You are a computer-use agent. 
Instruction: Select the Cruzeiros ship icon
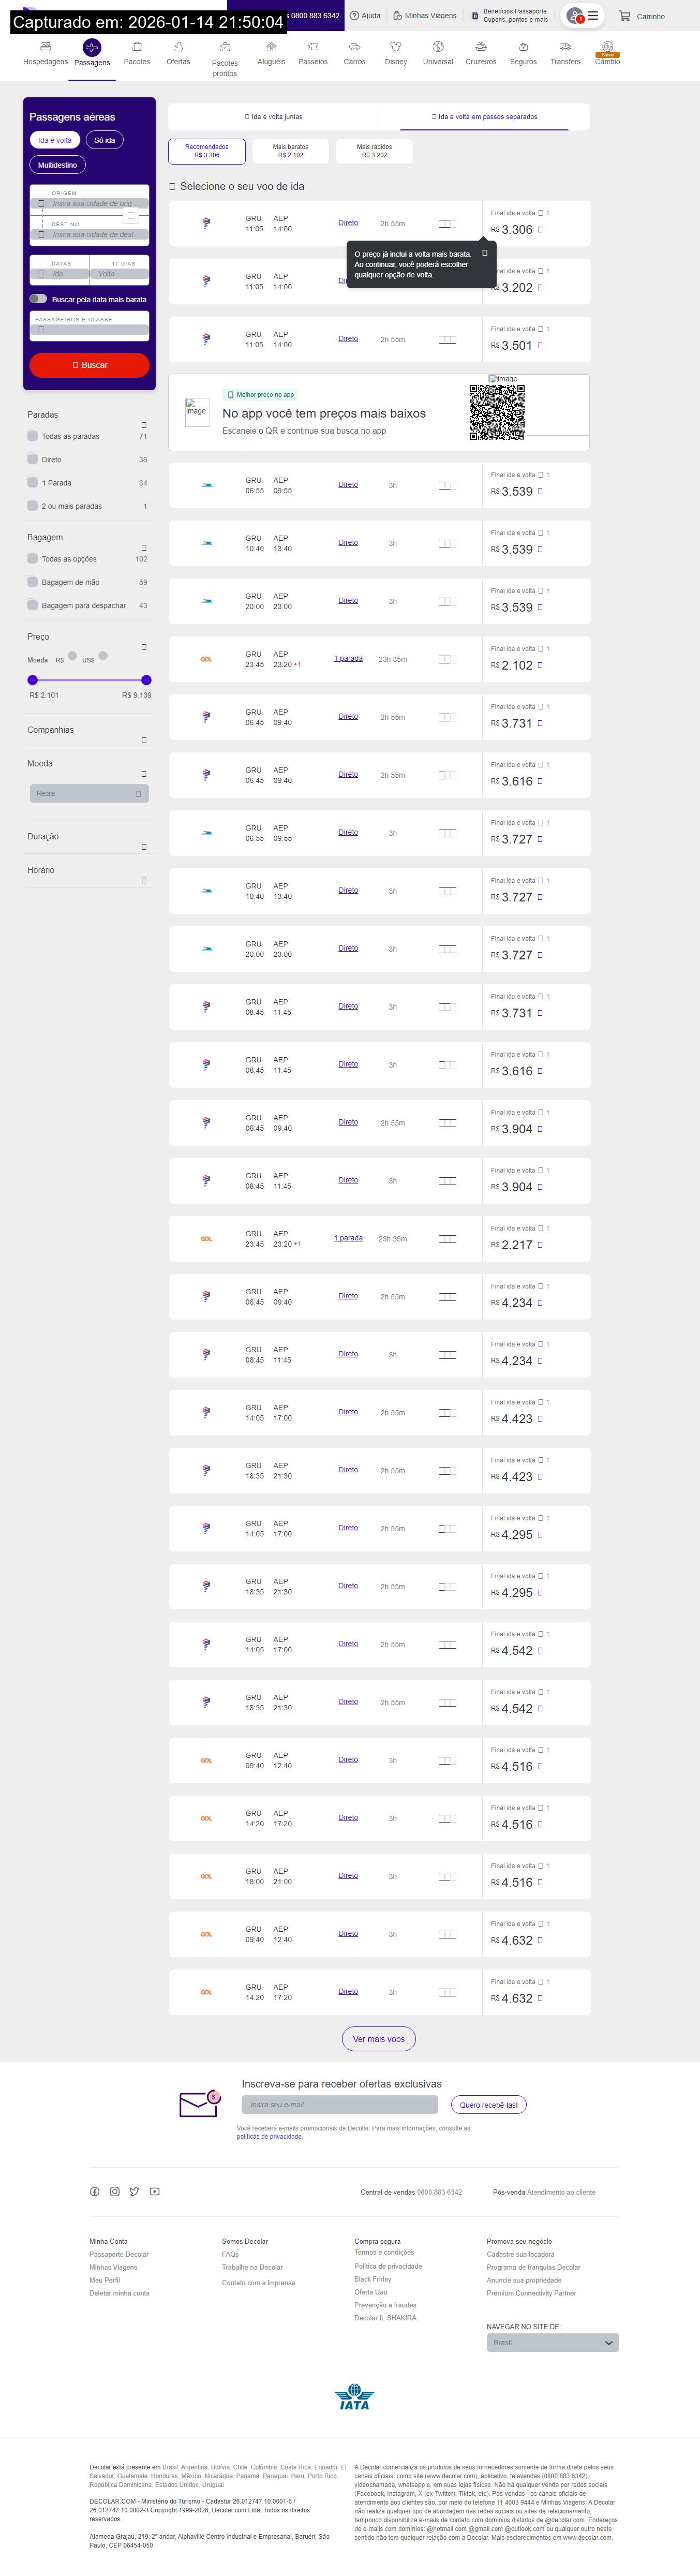[x=481, y=47]
